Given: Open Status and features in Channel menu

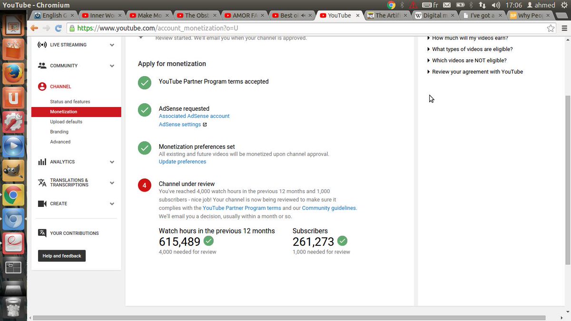Looking at the screenshot, I should pos(70,102).
